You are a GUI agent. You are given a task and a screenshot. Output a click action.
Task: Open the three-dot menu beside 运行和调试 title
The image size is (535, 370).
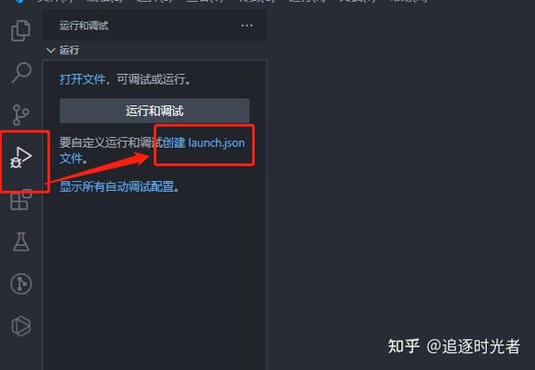[x=247, y=26]
